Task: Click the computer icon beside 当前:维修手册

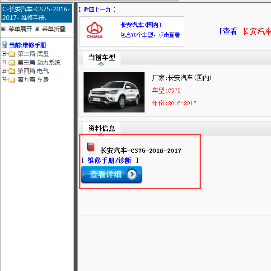Action: click(x=5, y=45)
